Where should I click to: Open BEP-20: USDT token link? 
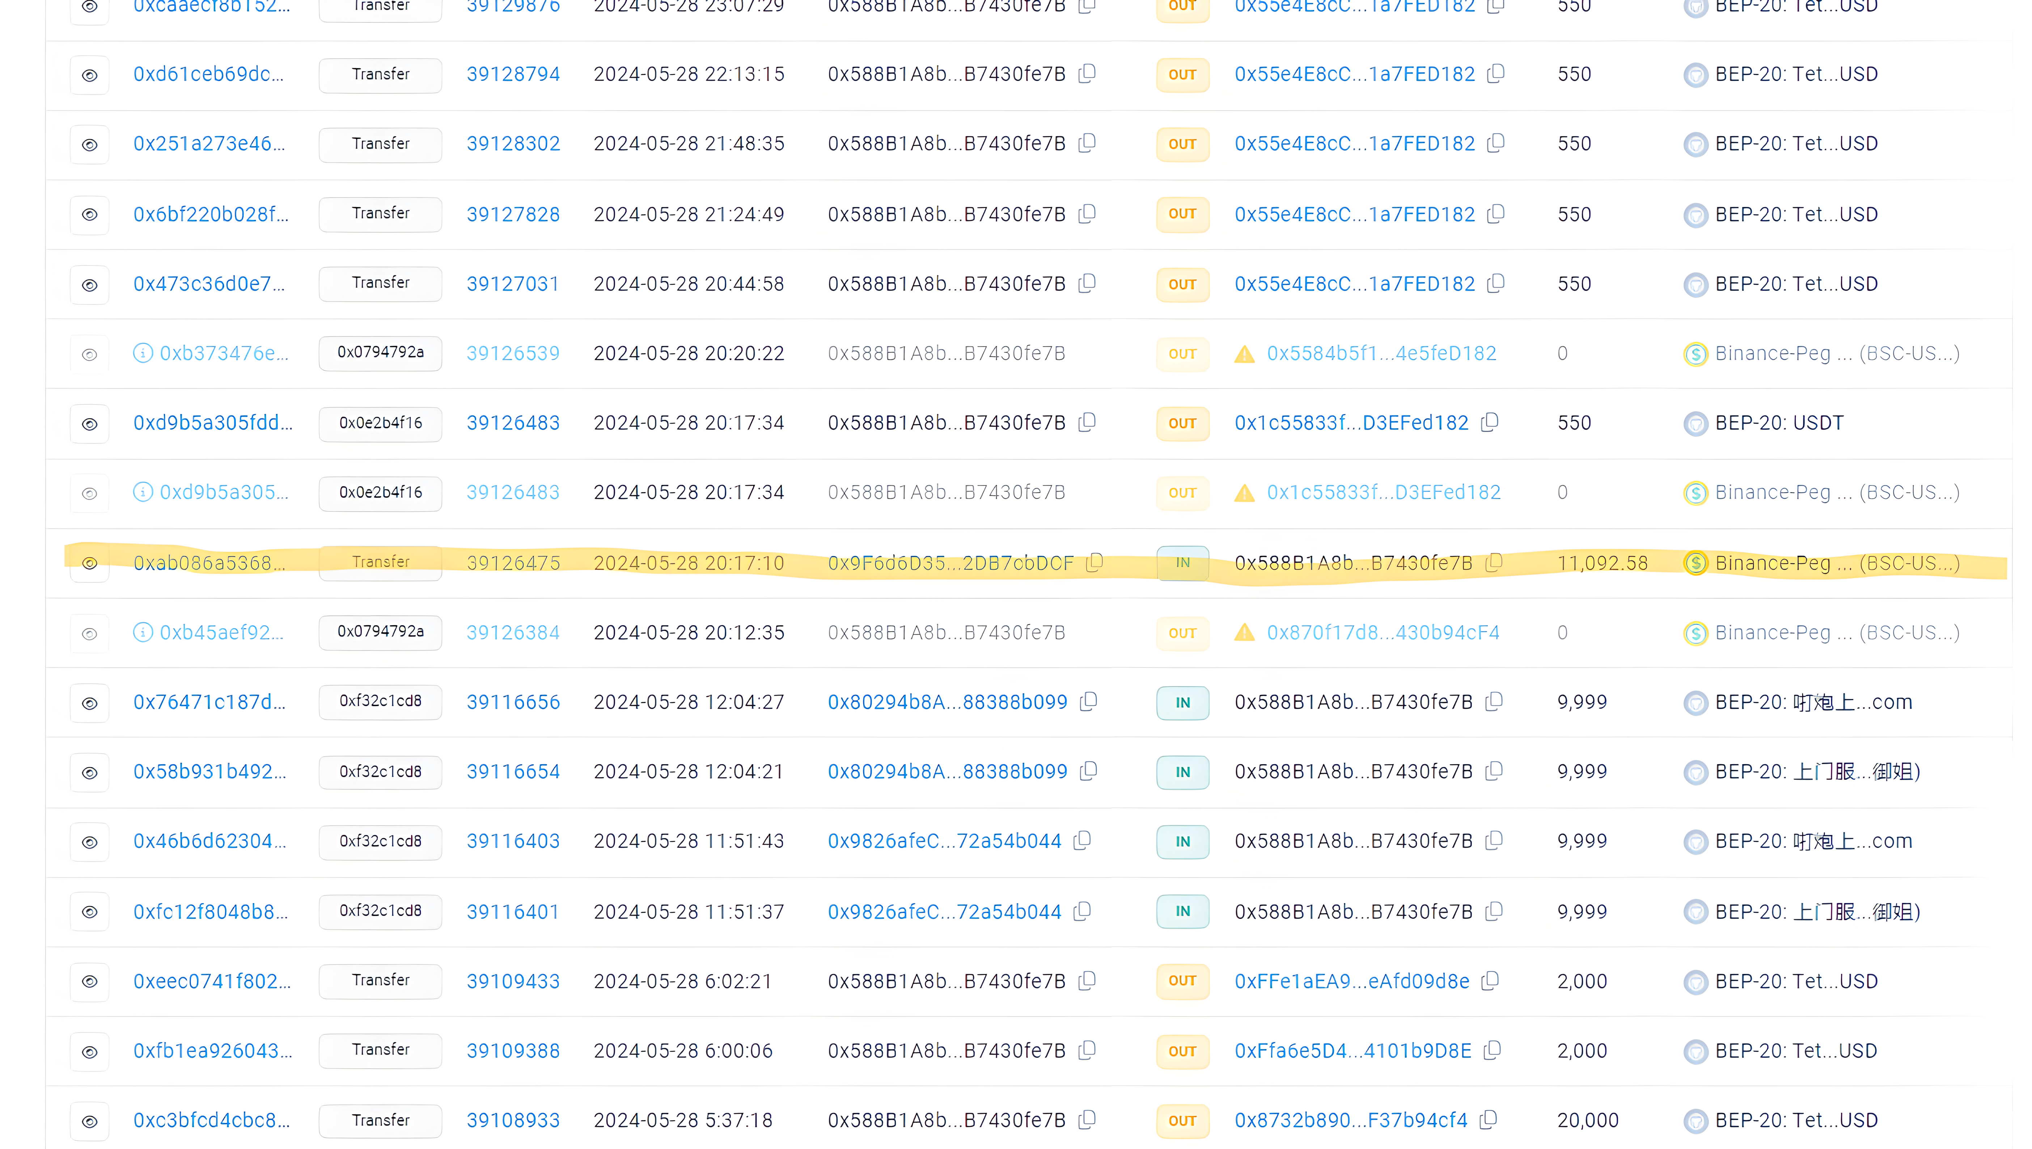click(x=1779, y=423)
